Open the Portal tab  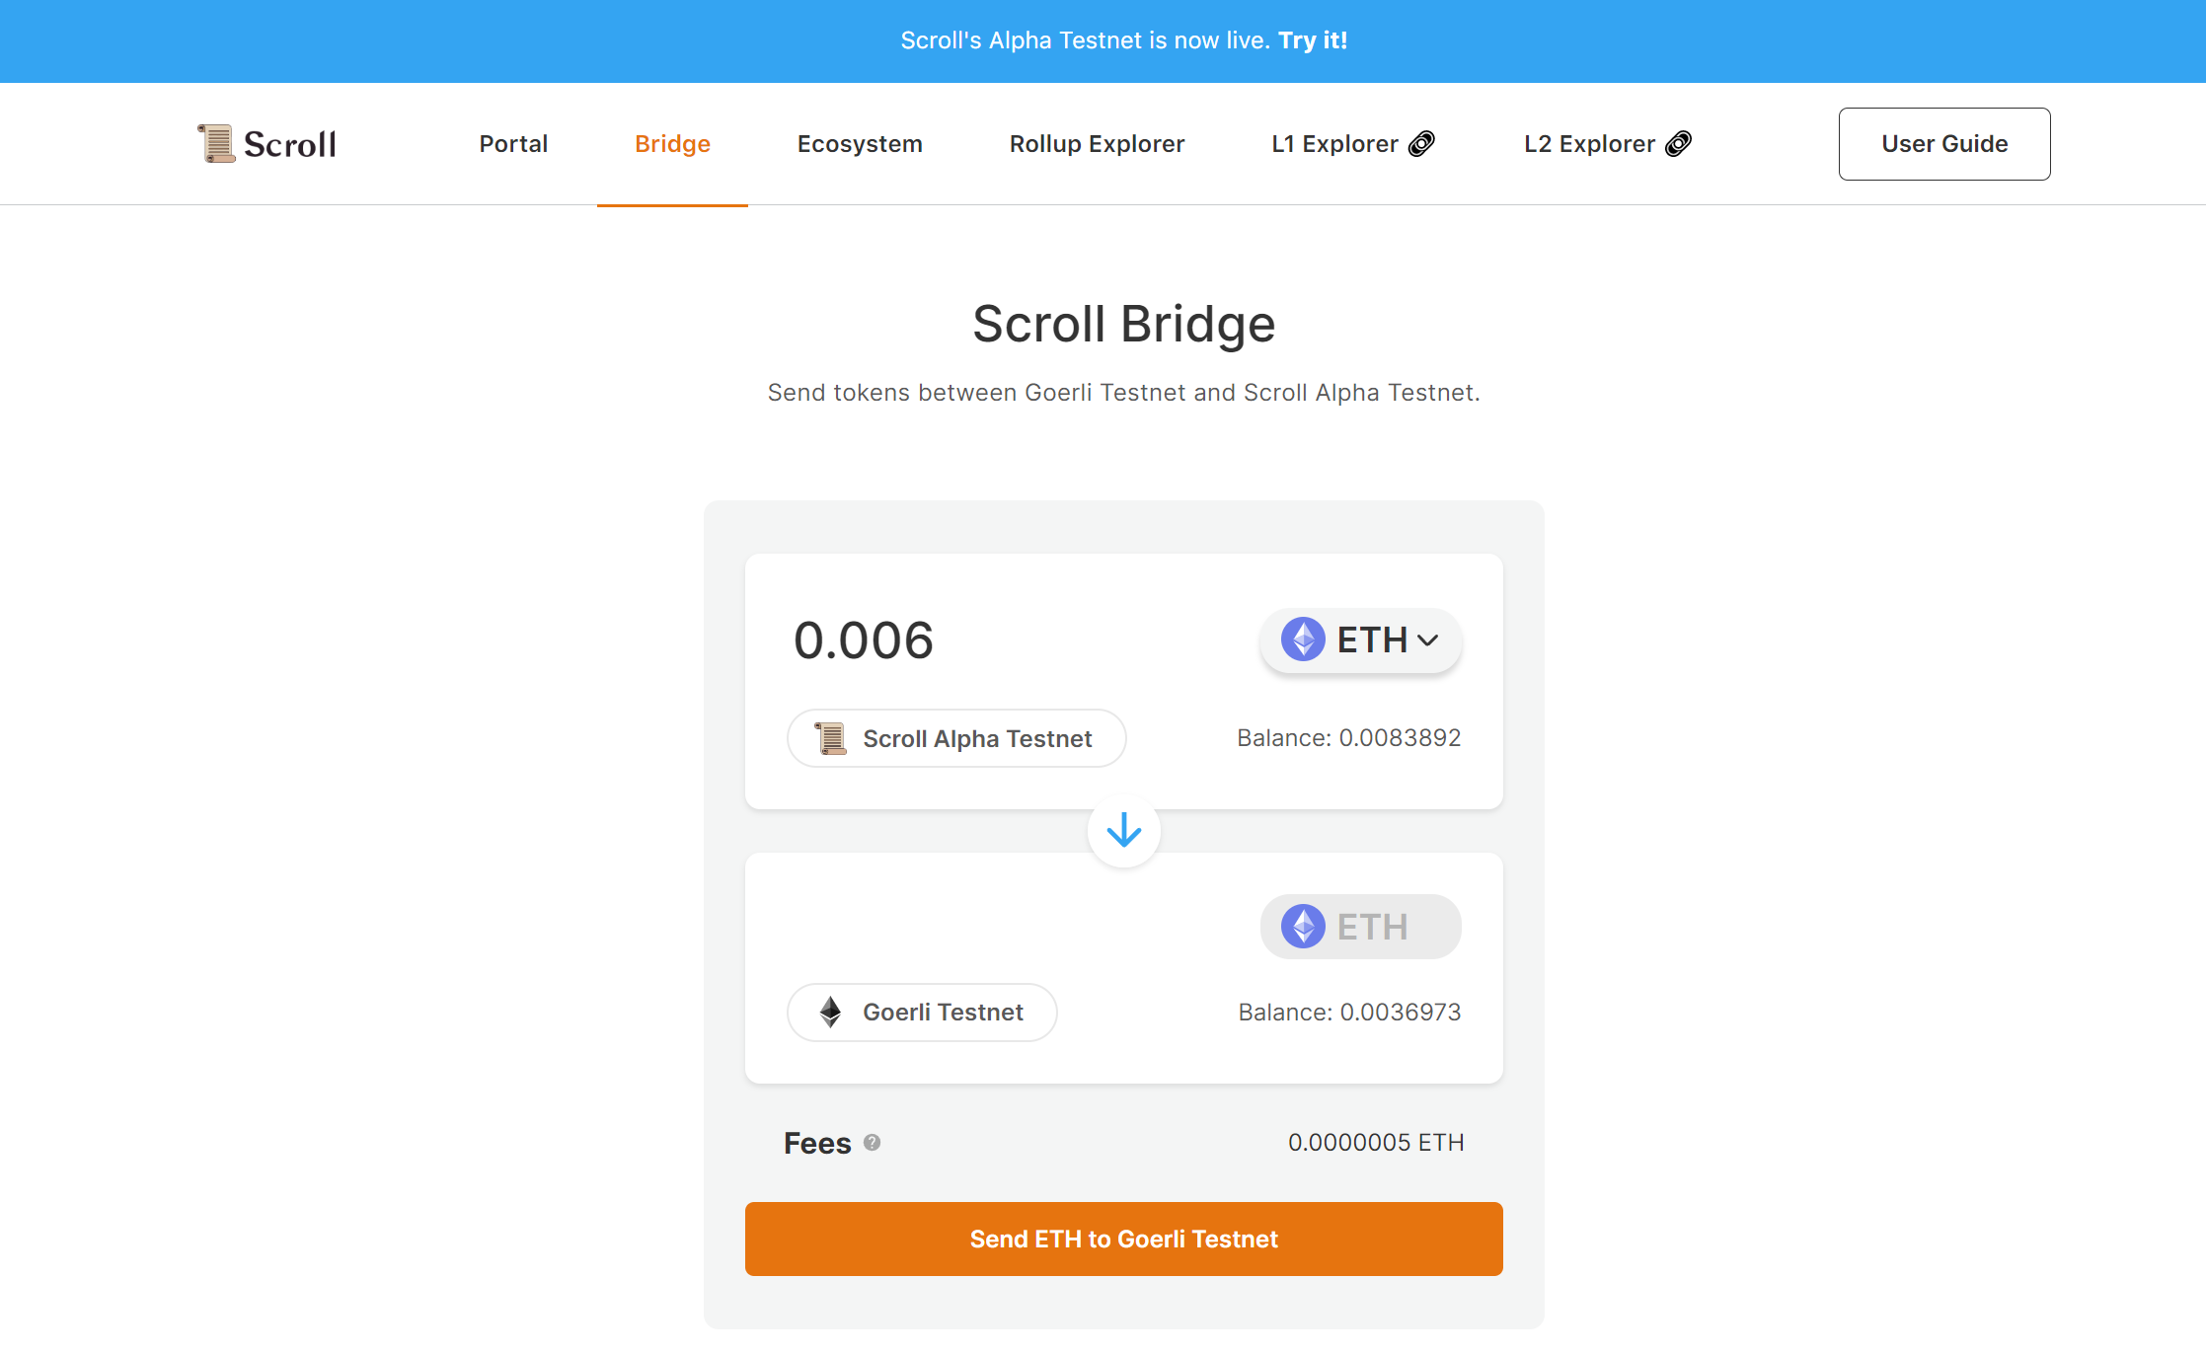[x=513, y=144]
